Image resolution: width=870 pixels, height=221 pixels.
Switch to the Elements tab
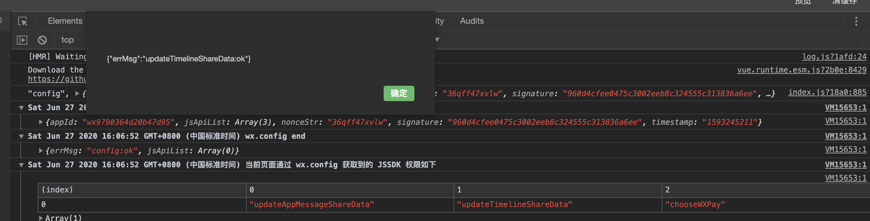65,21
